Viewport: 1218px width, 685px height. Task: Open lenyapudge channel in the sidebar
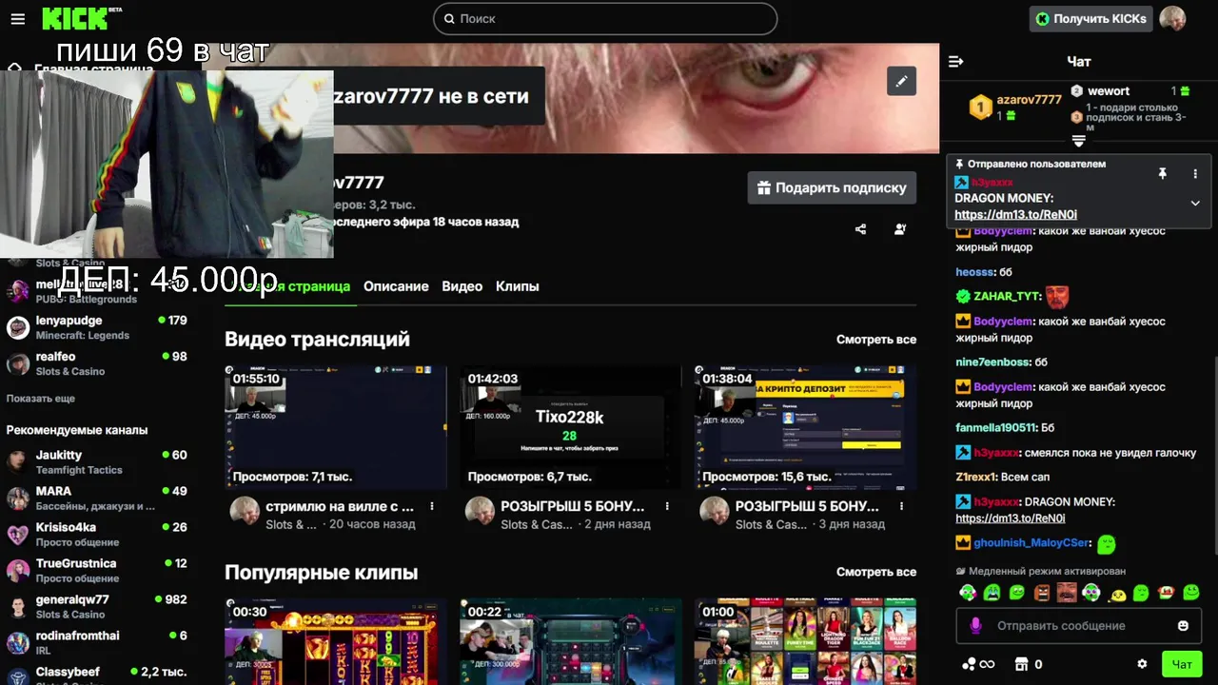coord(97,327)
